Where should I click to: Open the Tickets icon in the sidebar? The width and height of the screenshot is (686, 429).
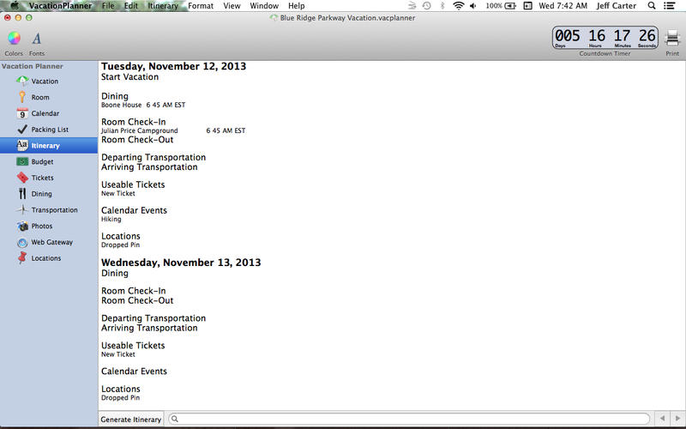pyautogui.click(x=22, y=178)
